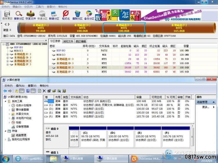Click the 更多... actions link

click(x=206, y=107)
